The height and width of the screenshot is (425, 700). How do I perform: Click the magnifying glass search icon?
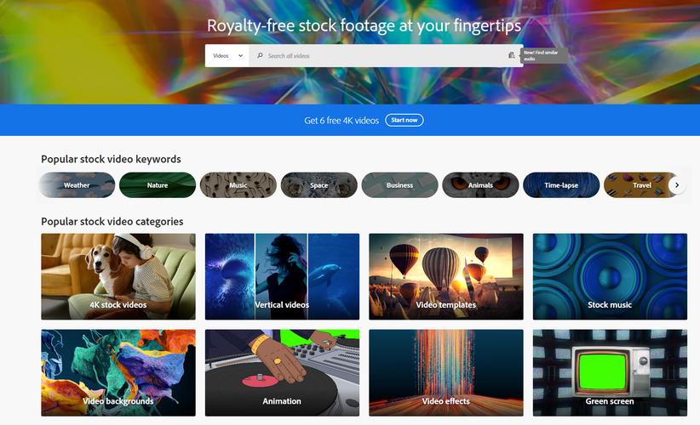pyautogui.click(x=260, y=56)
